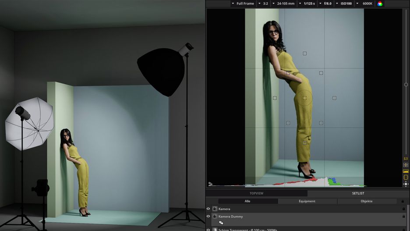
Task: Click the Kamera row camera icon
Action: 215,209
